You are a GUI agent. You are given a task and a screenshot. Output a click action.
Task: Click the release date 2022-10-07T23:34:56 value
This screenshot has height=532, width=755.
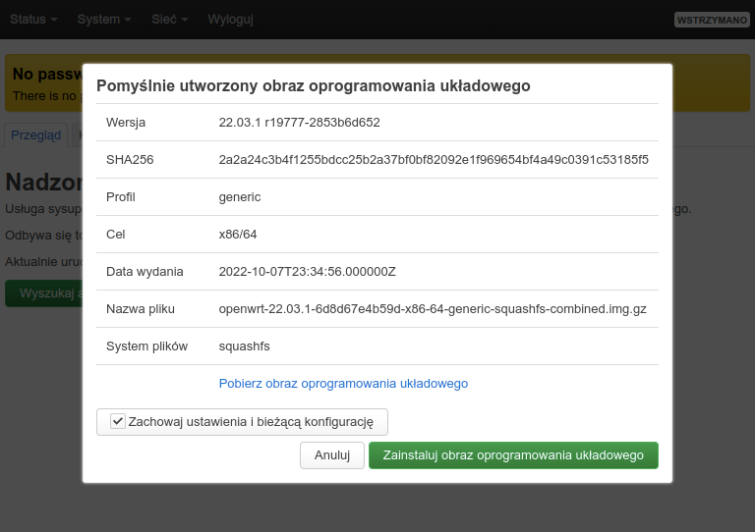pos(307,272)
